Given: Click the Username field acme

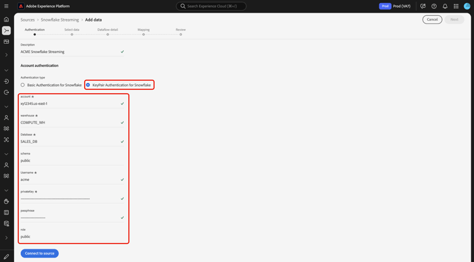Looking at the screenshot, I should click(x=72, y=180).
